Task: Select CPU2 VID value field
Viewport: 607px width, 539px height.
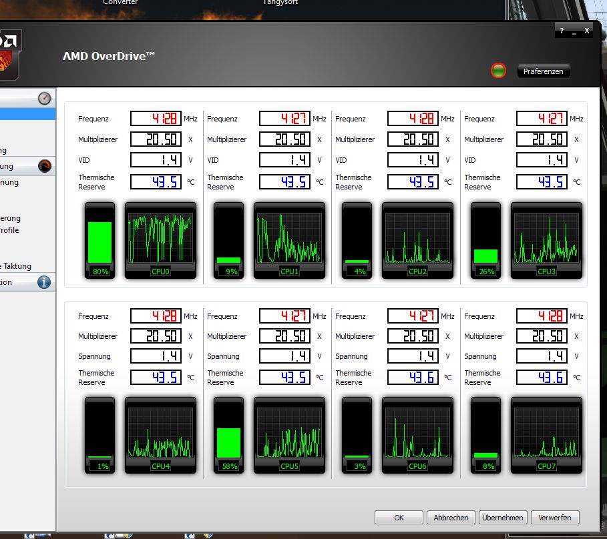Action: tap(413, 159)
